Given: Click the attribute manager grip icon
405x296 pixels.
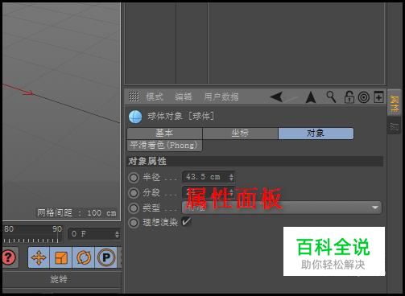Looking at the screenshot, I should [x=134, y=97].
